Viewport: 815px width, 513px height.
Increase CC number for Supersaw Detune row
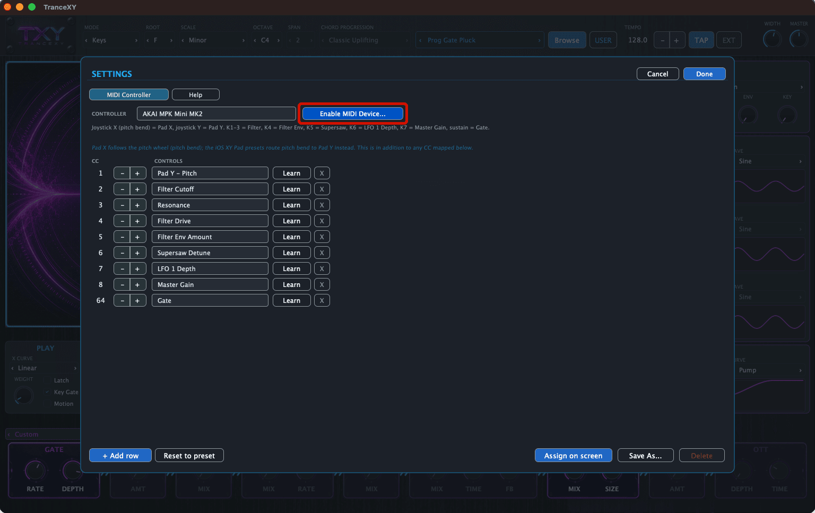click(137, 253)
